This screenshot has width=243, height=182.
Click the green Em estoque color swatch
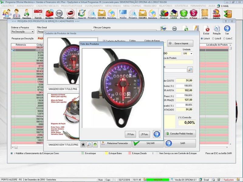coord(83,153)
